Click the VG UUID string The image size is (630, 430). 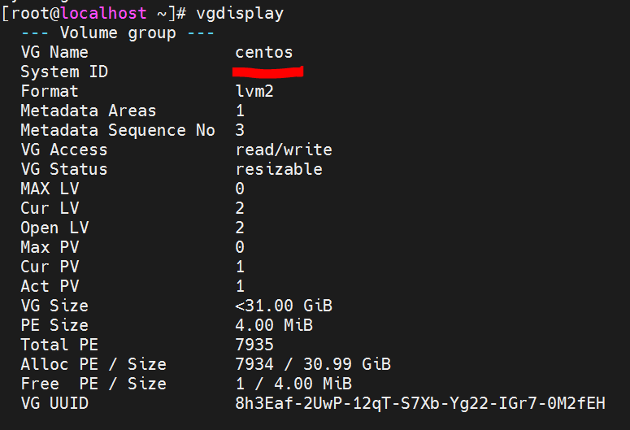click(420, 404)
